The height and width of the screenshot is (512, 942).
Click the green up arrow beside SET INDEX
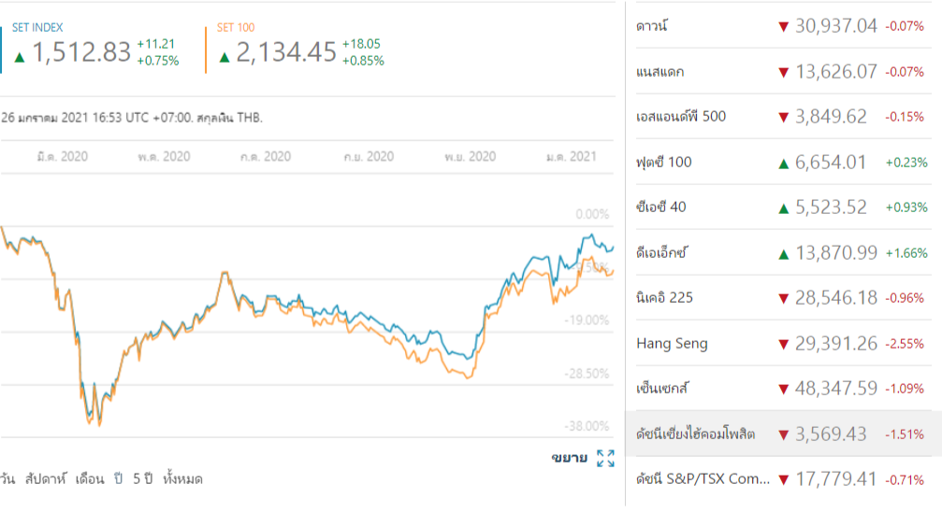pyautogui.click(x=19, y=56)
